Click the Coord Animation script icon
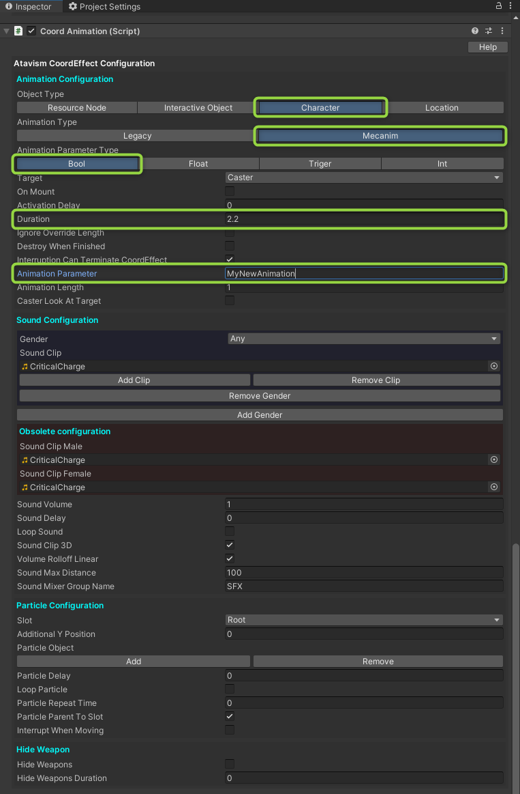The height and width of the screenshot is (794, 520). [x=18, y=31]
